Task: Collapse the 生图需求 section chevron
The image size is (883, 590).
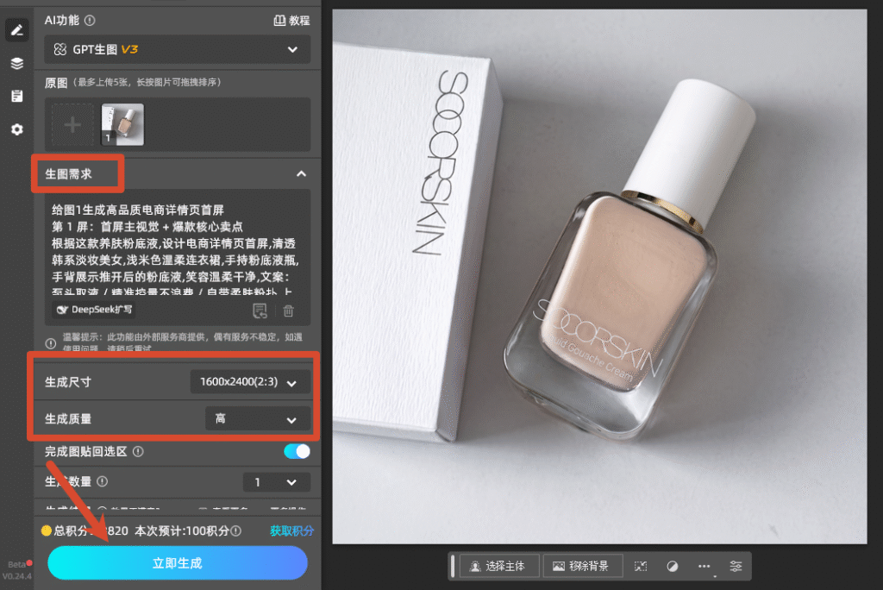Action: (x=301, y=174)
